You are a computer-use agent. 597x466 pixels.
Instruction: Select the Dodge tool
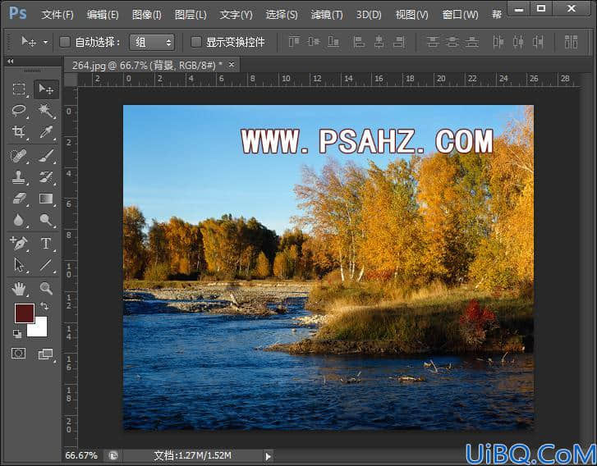[x=47, y=220]
